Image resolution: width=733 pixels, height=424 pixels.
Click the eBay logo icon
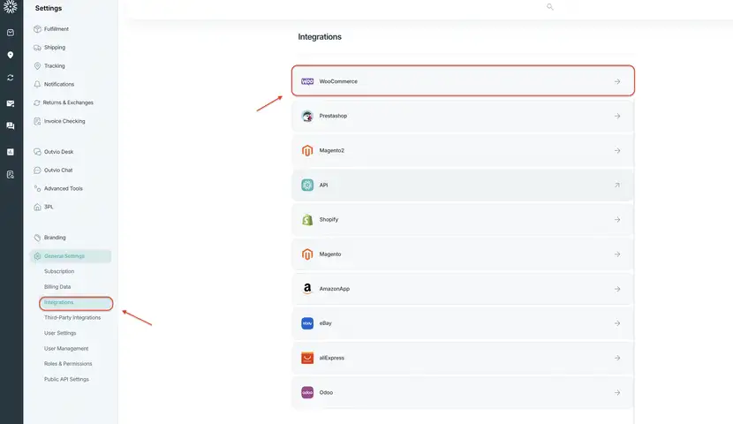[307, 323]
